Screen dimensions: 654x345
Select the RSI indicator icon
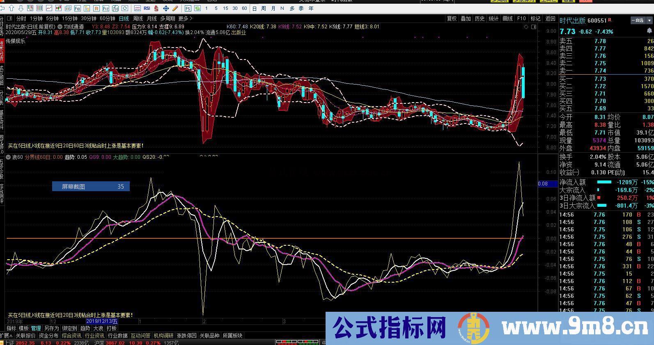click(147, 8)
